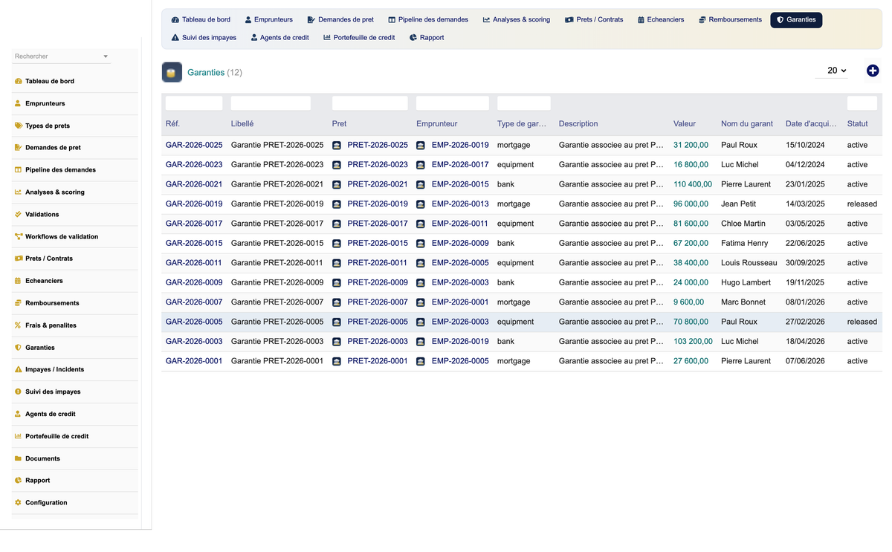Open the Agents de credit tab
Viewport: 892px width, 552px height.
tap(280, 37)
